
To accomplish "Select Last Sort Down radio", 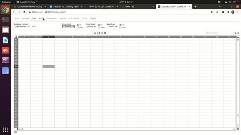I will click(120, 27).
